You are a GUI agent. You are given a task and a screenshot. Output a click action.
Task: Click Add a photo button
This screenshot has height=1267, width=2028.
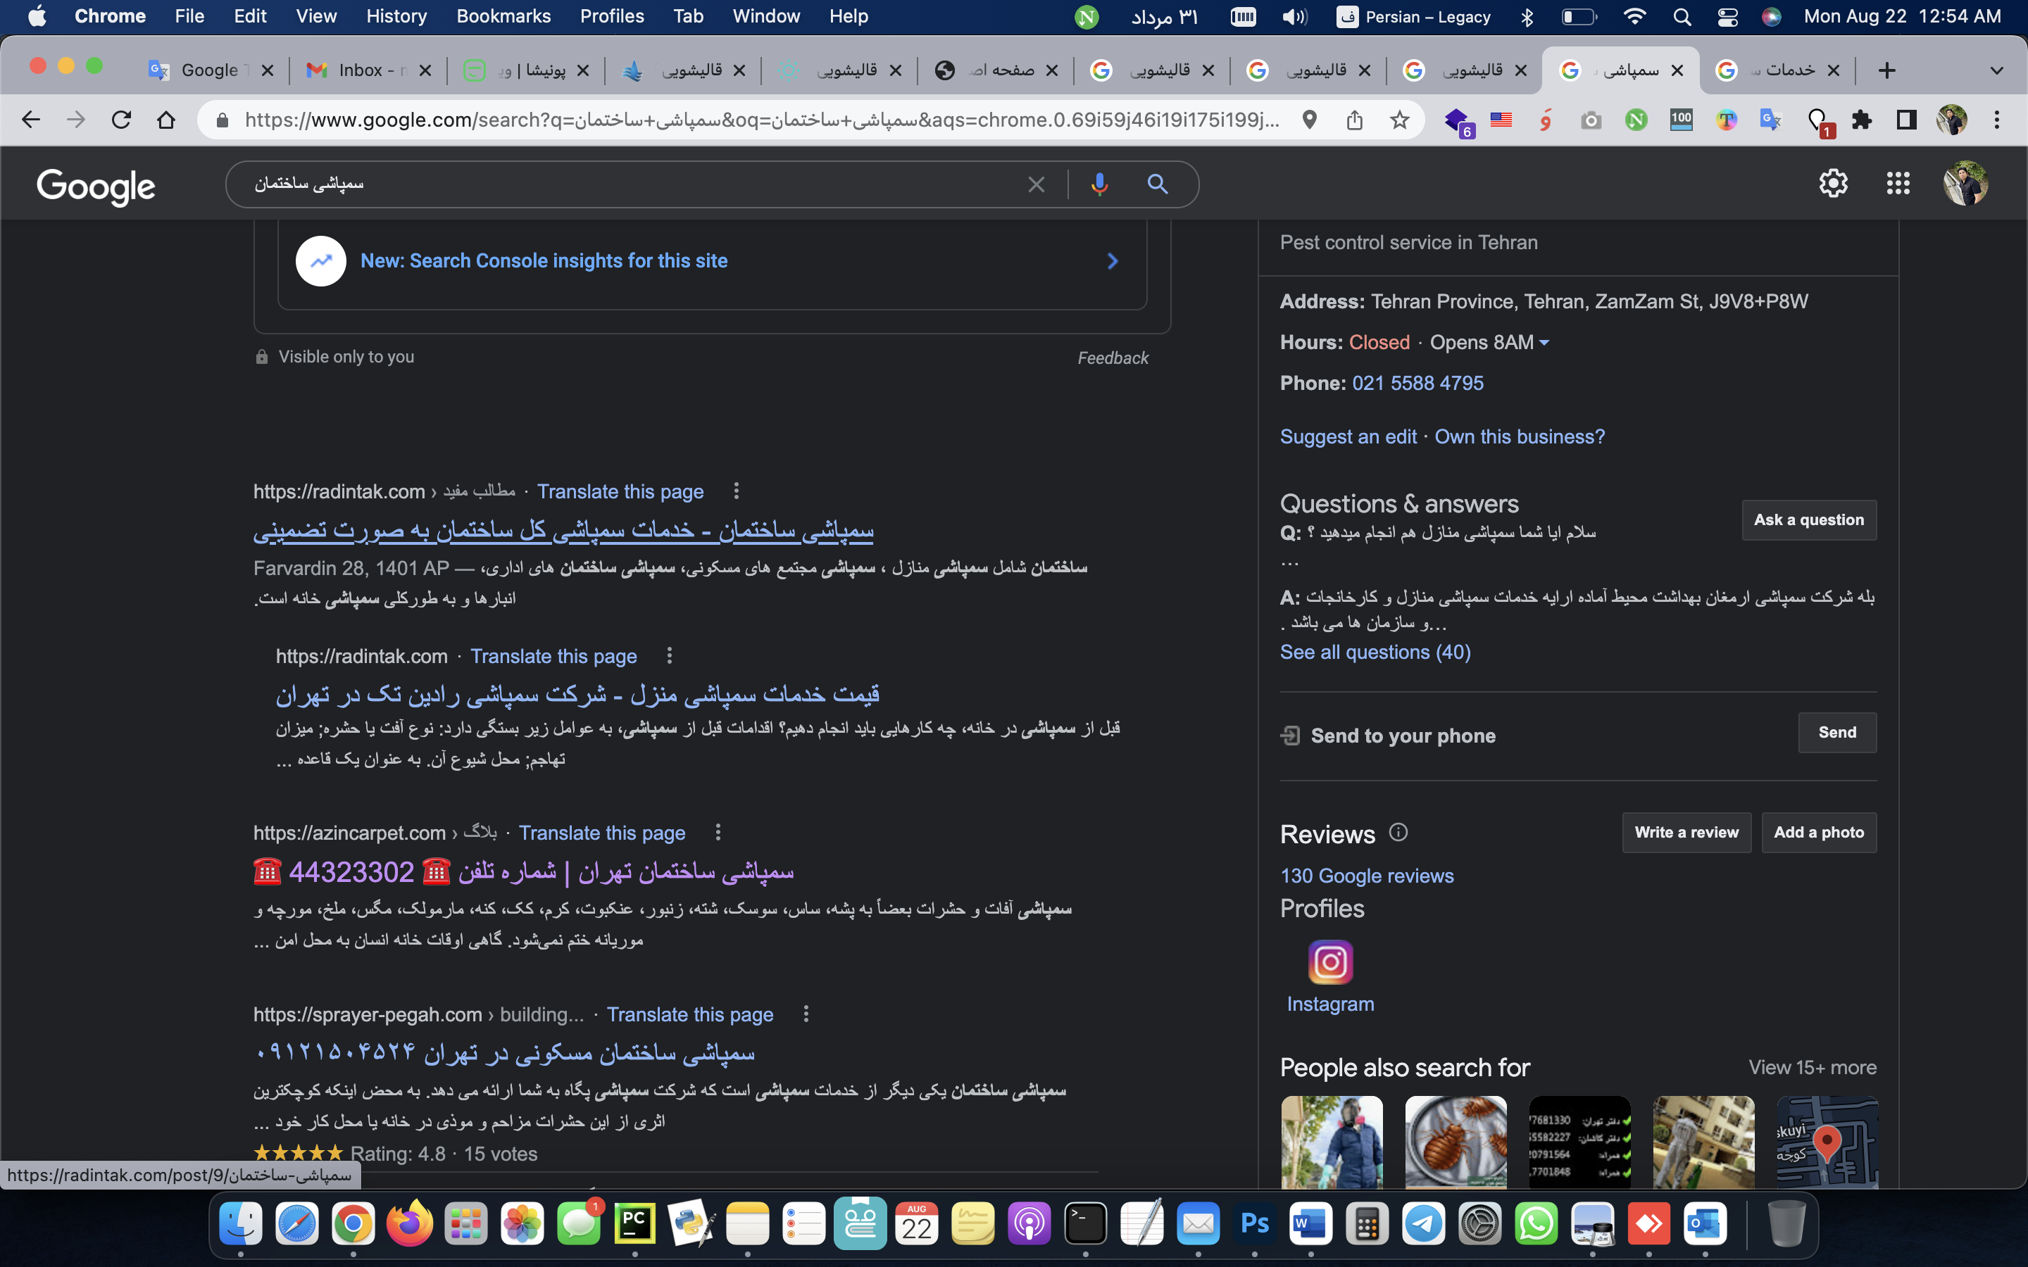pyautogui.click(x=1818, y=833)
